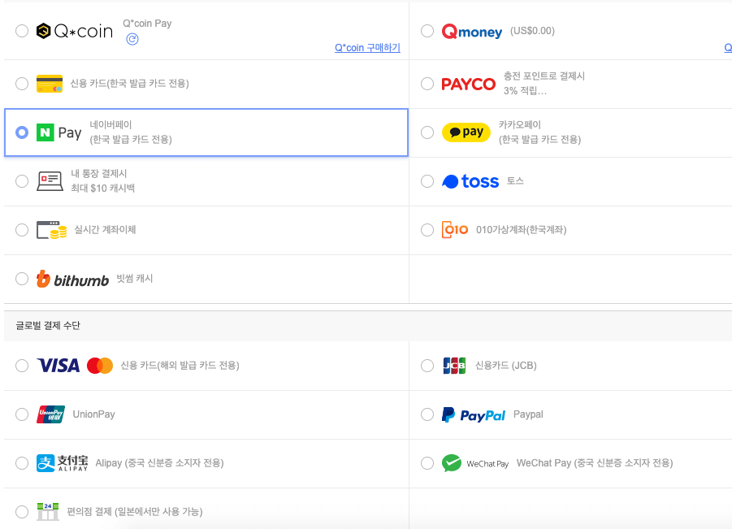This screenshot has height=529, width=732.
Task: Click the 카카오페이 label text
Action: [x=520, y=124]
